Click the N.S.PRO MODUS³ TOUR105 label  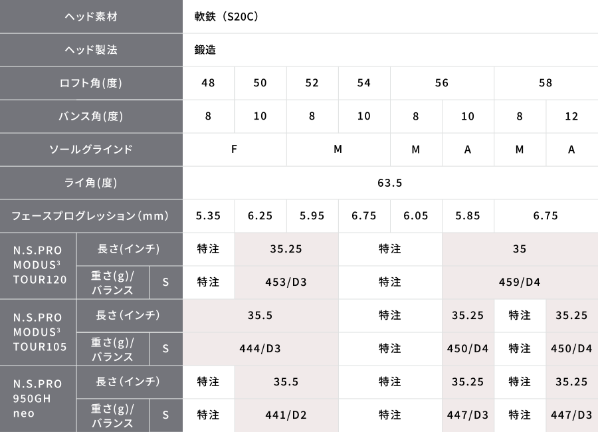(x=38, y=332)
